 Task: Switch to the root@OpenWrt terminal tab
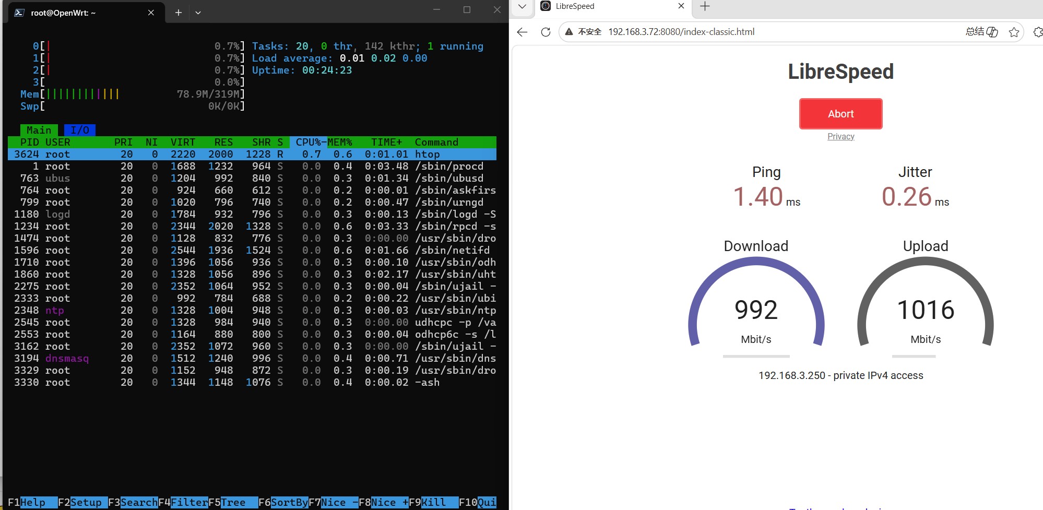pos(87,13)
